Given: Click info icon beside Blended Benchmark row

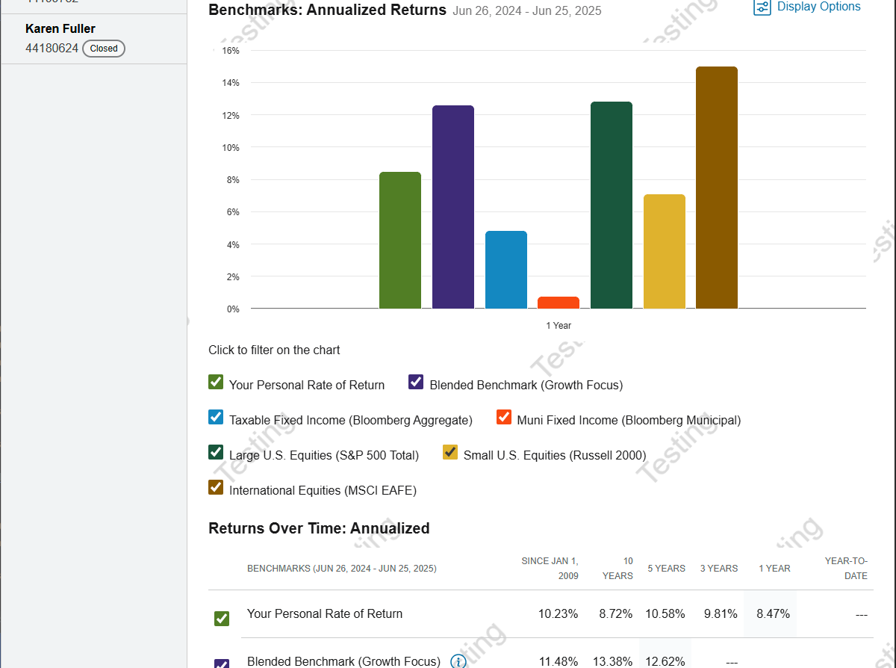Looking at the screenshot, I should (x=458, y=661).
